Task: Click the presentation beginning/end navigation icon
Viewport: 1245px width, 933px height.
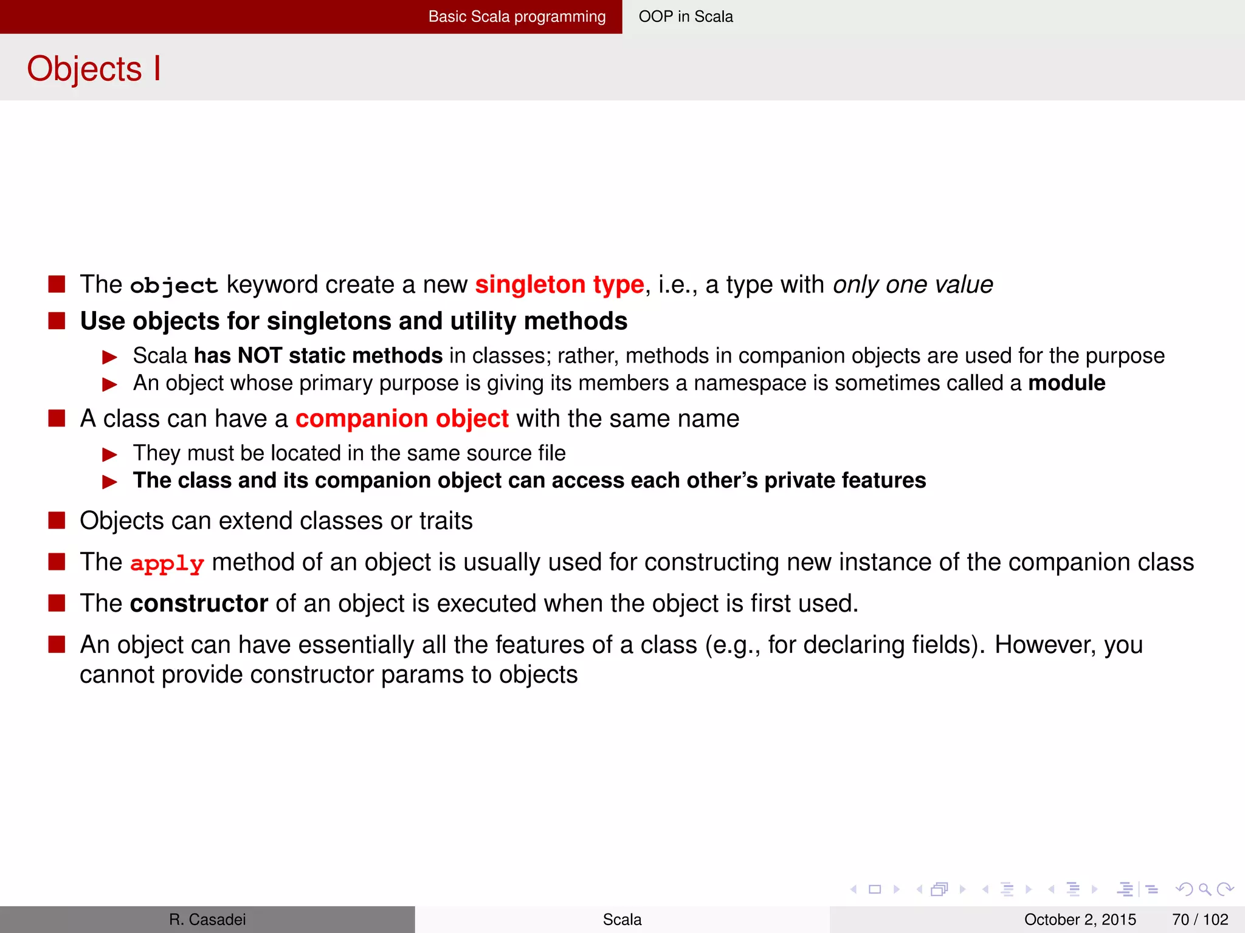Action: tap(1125, 889)
